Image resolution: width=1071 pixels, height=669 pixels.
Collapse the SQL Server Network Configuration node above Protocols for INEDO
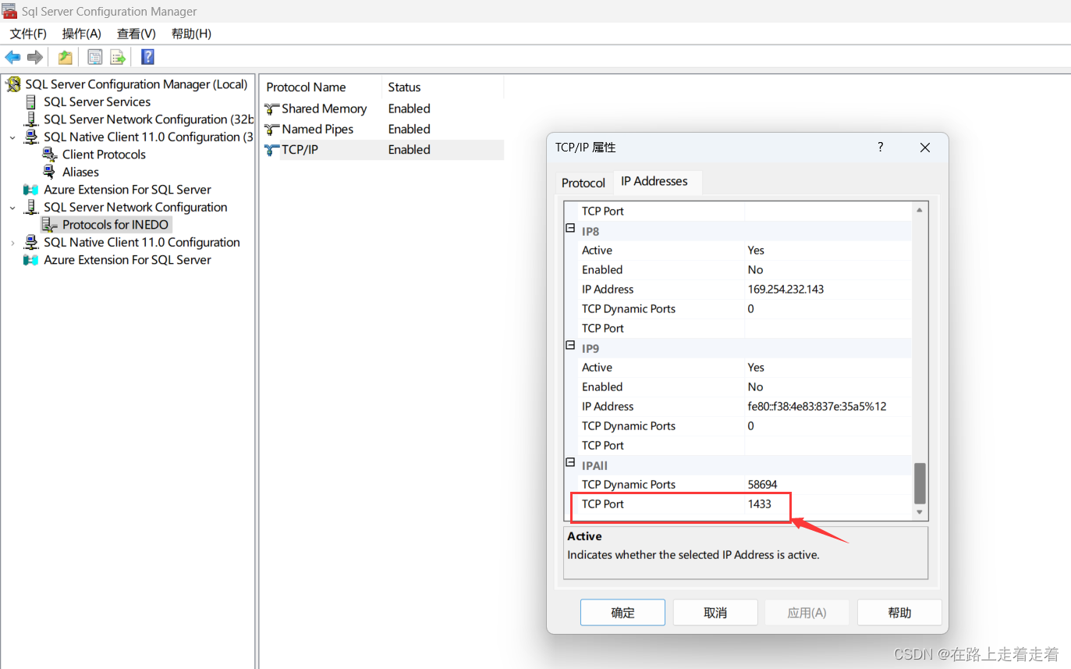point(12,208)
